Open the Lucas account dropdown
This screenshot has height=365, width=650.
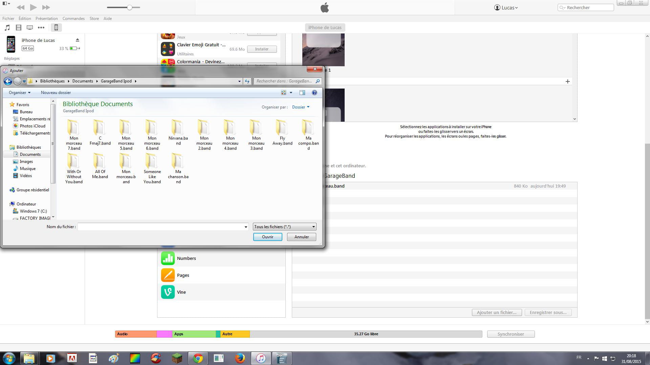tap(506, 7)
